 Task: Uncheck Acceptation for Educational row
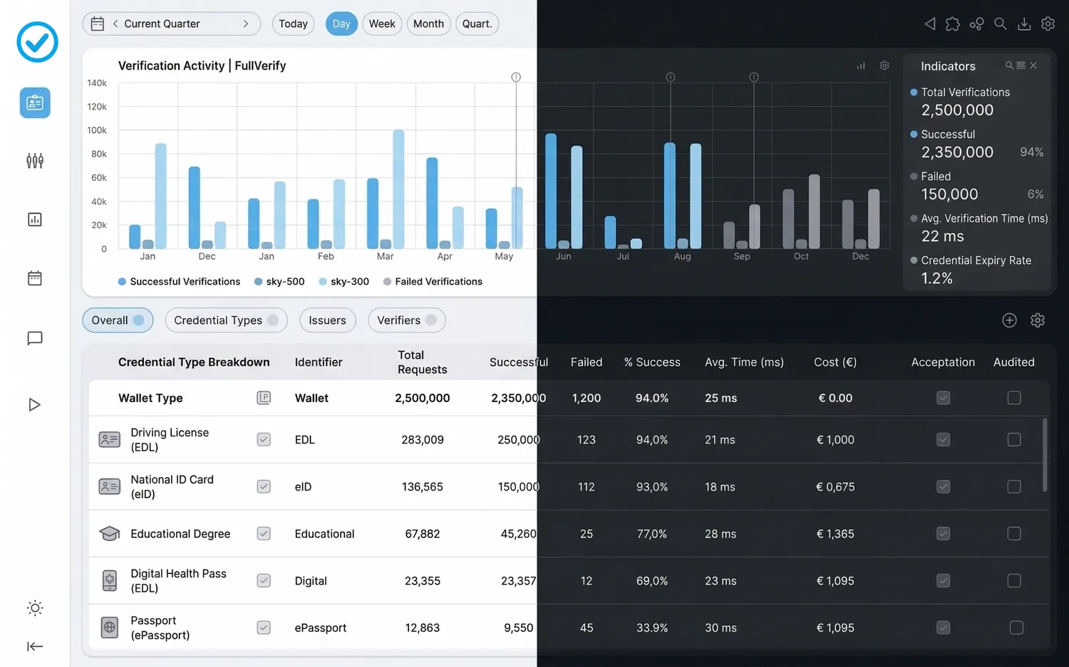click(943, 534)
